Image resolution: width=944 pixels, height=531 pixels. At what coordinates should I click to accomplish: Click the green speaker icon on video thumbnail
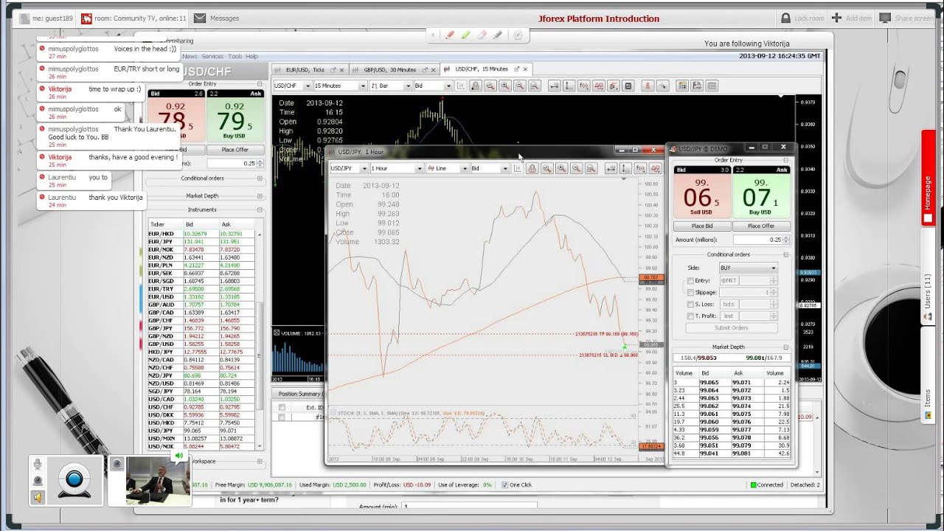tap(178, 456)
